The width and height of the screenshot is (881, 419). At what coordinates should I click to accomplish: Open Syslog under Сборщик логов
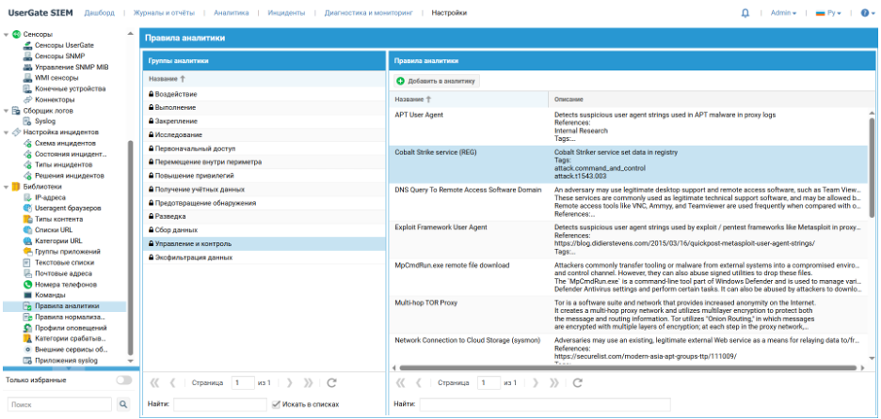pyautogui.click(x=45, y=121)
